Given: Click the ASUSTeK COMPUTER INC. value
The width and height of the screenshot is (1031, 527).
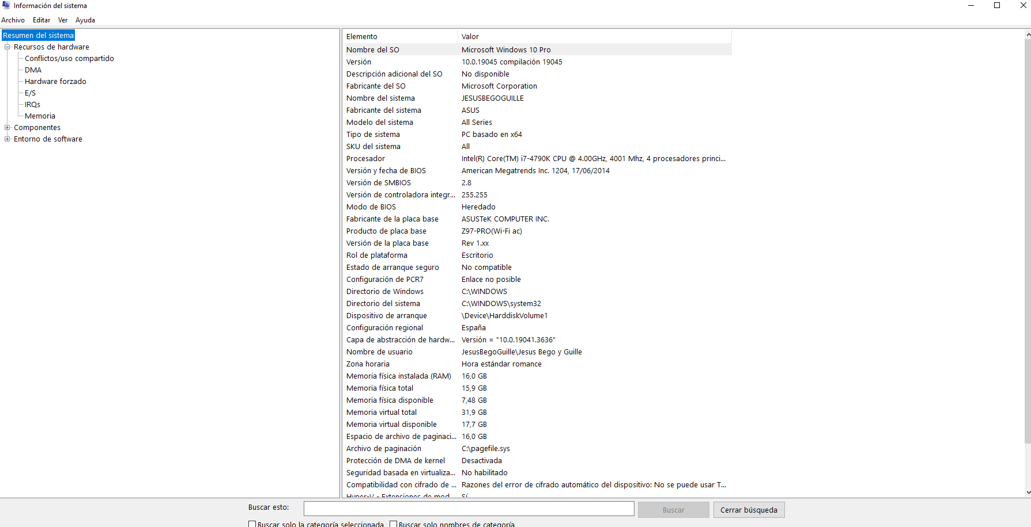Looking at the screenshot, I should 505,219.
